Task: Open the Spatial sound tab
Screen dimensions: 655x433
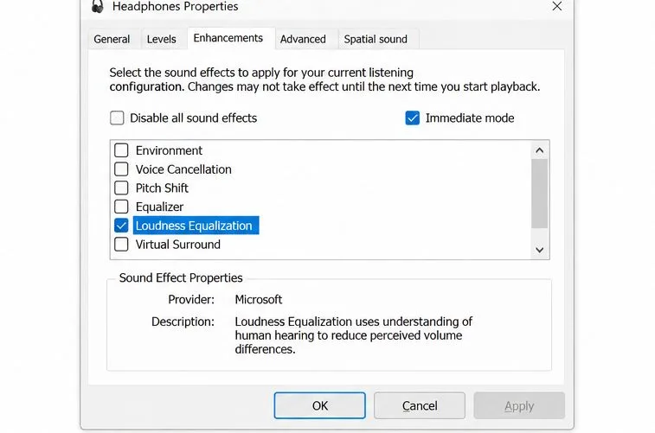Action: (376, 39)
